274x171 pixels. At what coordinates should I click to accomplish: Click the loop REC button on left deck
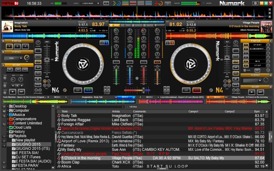click(10, 69)
